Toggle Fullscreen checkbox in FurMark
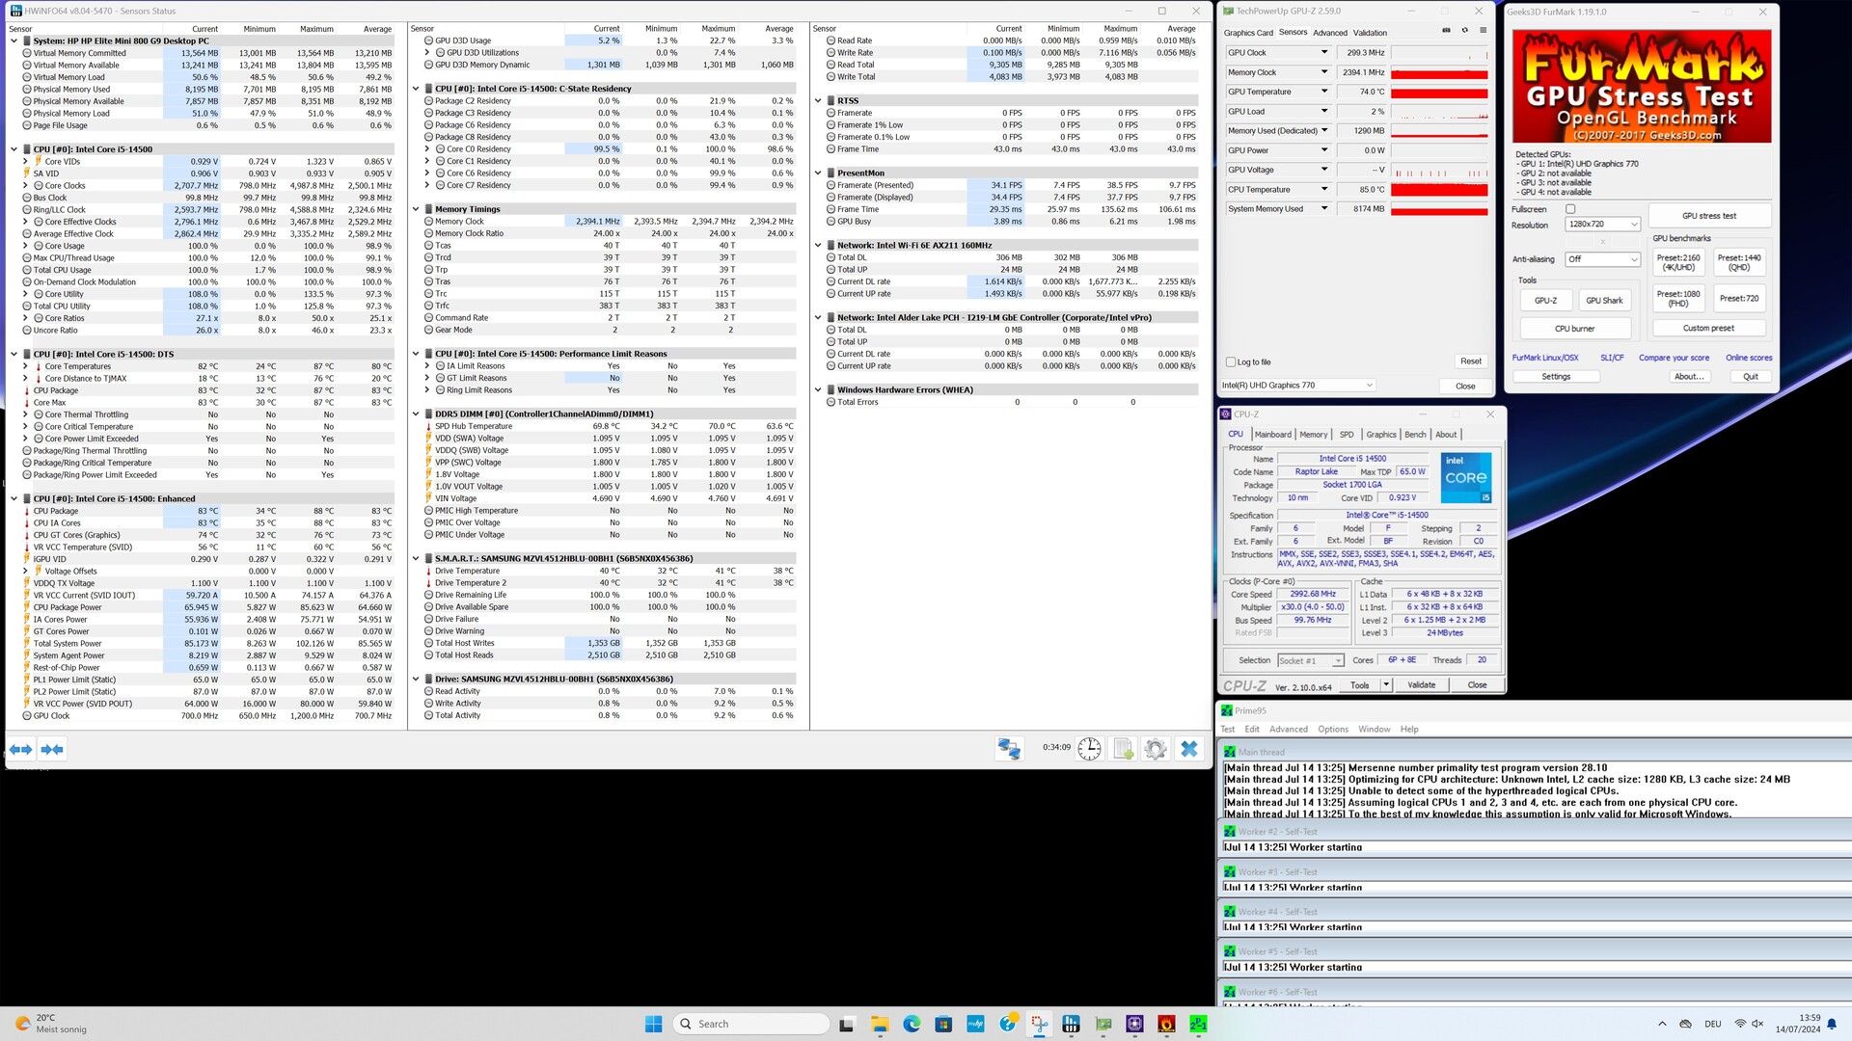 click(1570, 209)
